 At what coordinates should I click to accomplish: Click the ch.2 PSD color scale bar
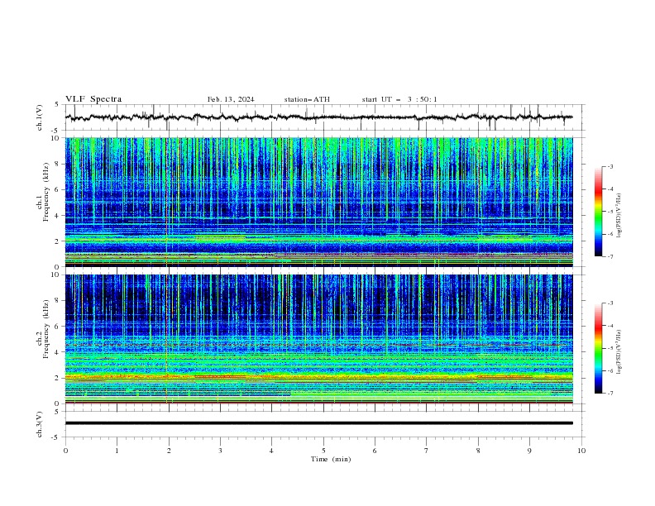pos(598,348)
